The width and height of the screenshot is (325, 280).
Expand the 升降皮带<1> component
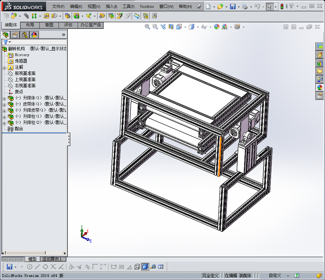(x=4, y=111)
